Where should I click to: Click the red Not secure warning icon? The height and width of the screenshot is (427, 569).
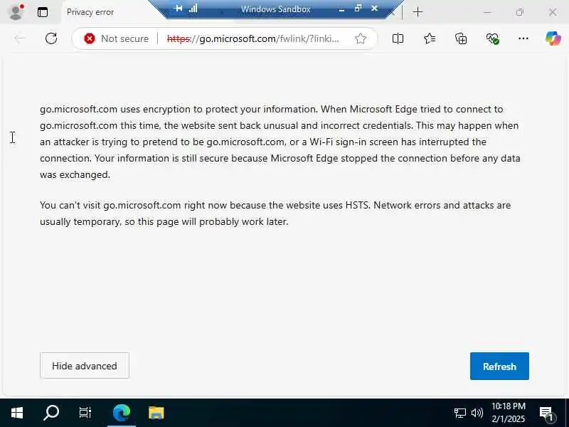click(90, 38)
